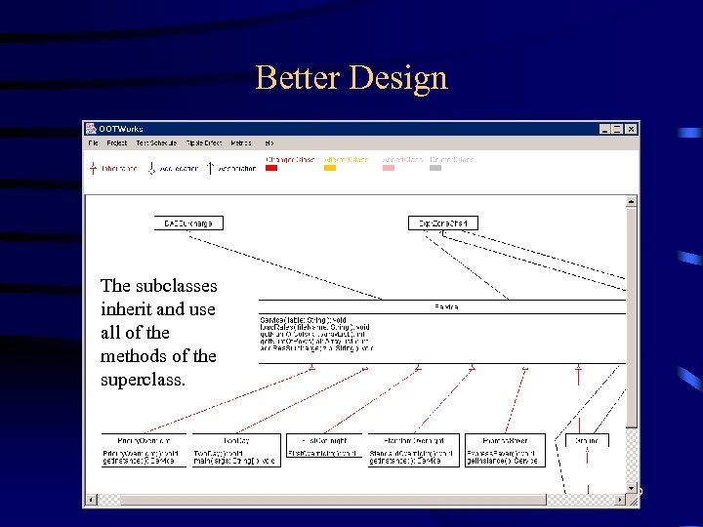Select the DASSurcharge class box
Viewport: 703px width, 527px height.
[188, 223]
